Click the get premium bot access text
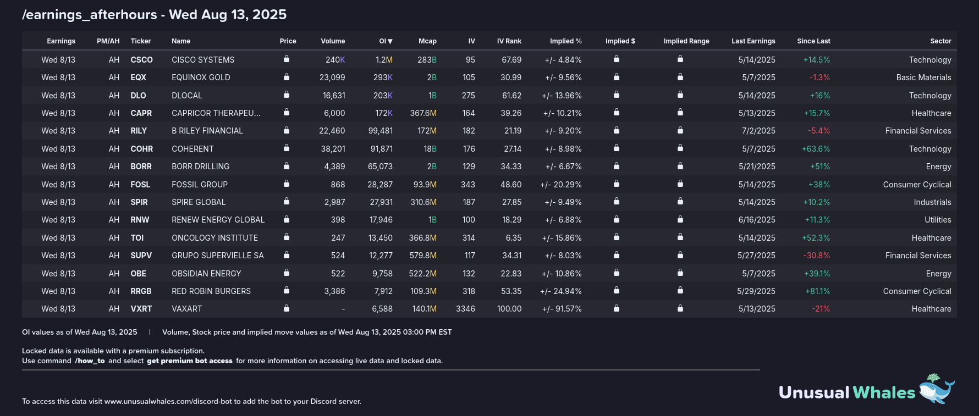 [190, 361]
